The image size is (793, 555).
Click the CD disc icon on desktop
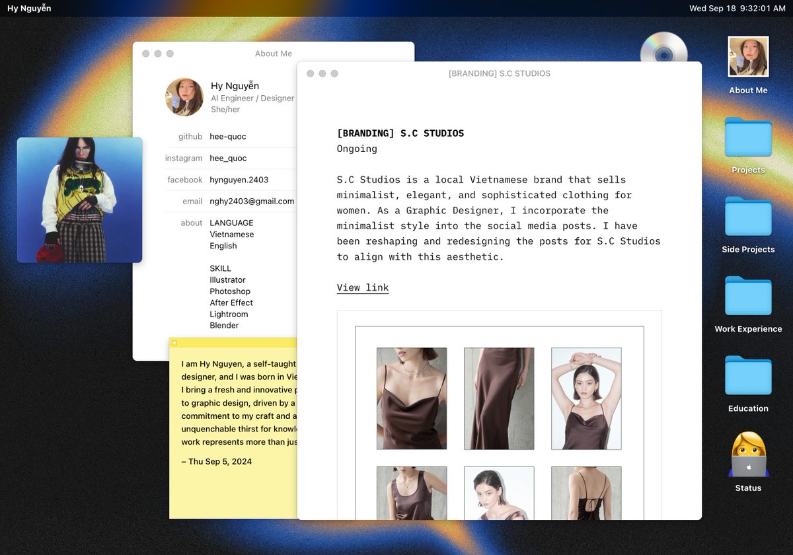663,48
